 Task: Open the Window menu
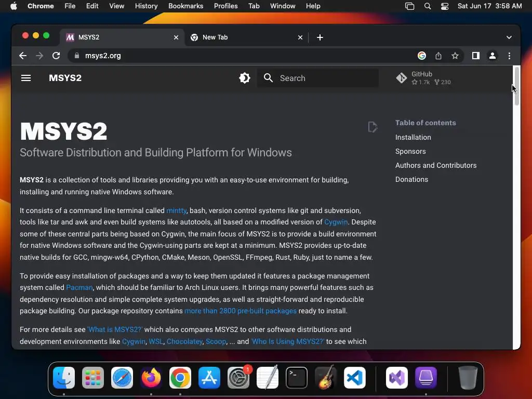(283, 6)
